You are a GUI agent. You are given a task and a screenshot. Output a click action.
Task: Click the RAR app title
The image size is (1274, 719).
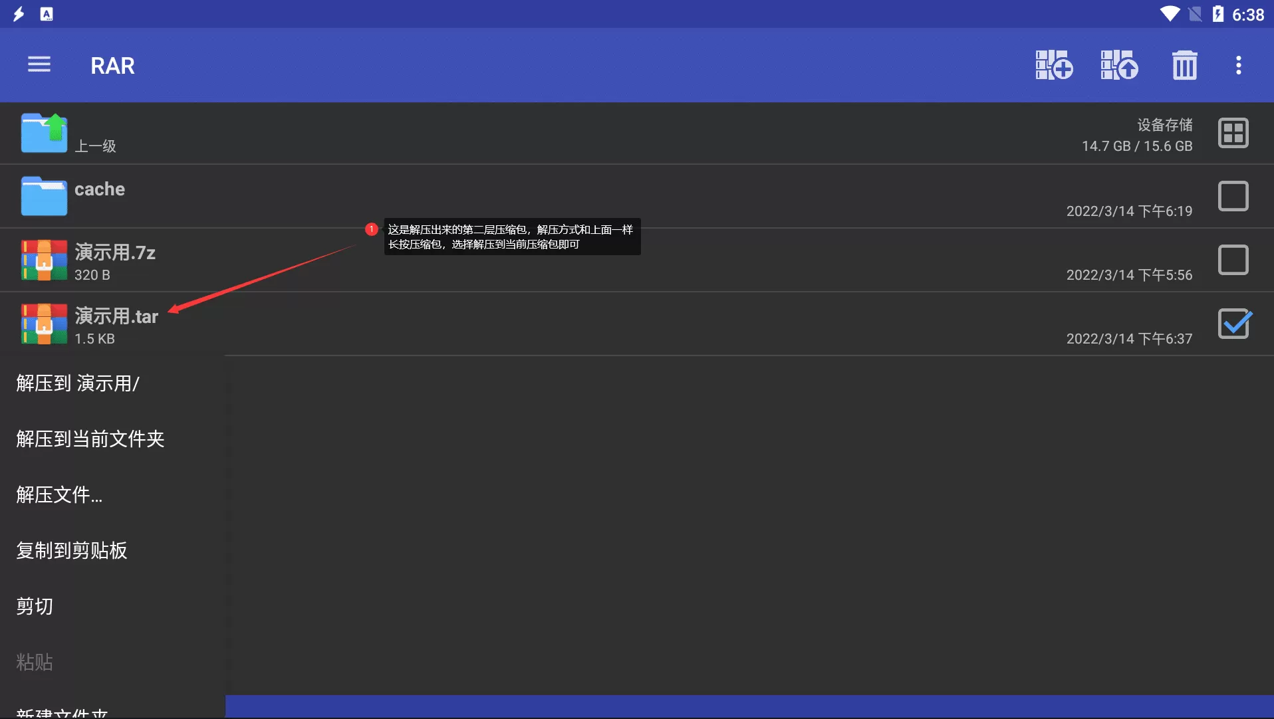click(112, 66)
